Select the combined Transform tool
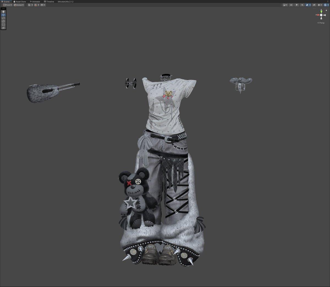Screen dimensions: 330x287 pos(3,28)
